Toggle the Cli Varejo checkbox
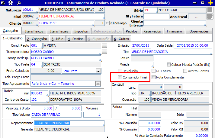The width and height of the screenshot is (215, 138). [108, 23]
